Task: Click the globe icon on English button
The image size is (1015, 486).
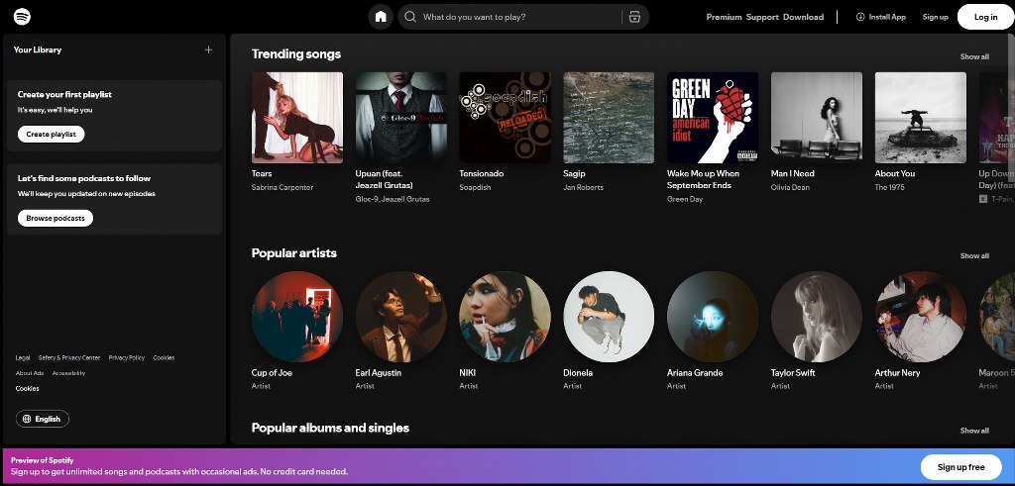Action: tap(27, 419)
